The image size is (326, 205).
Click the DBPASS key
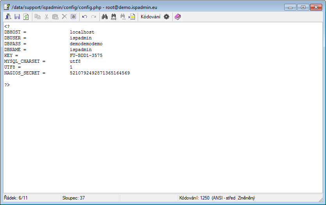click(x=12, y=44)
